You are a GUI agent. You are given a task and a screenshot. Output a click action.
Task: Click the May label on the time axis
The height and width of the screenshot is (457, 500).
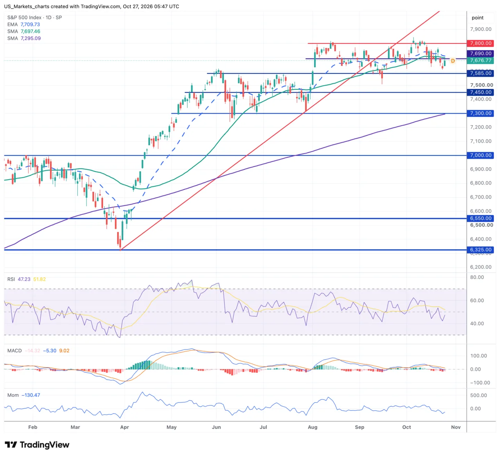coord(171,427)
